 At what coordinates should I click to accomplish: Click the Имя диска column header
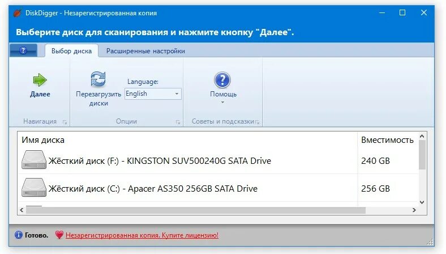[187, 140]
